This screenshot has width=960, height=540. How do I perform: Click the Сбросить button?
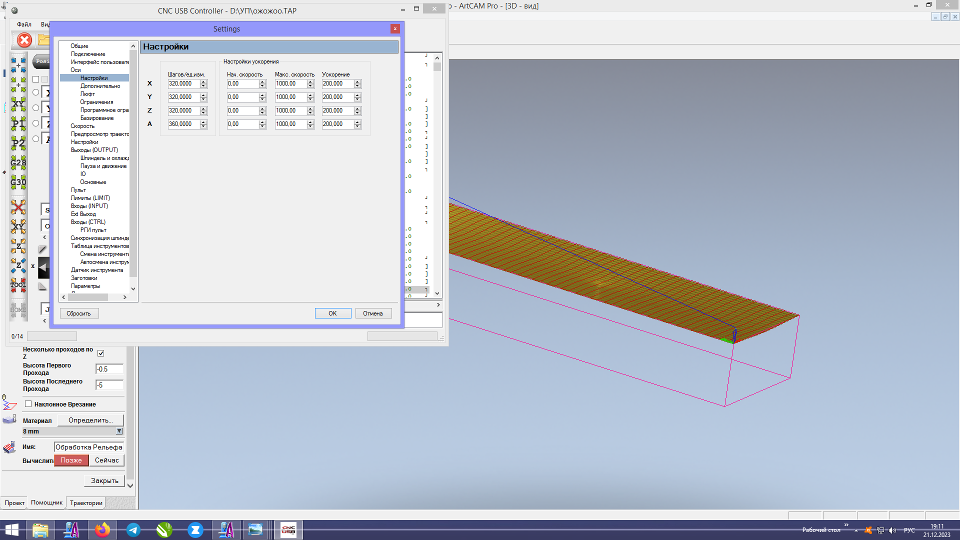pos(79,313)
